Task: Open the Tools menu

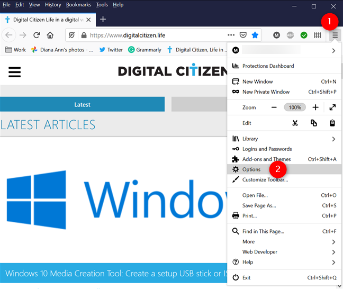Action: pos(102,5)
